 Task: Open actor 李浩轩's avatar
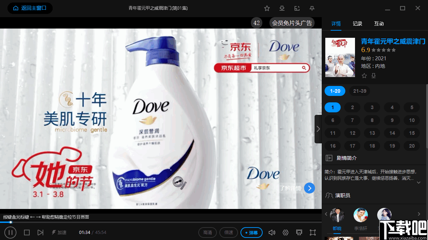pyautogui.click(x=361, y=215)
